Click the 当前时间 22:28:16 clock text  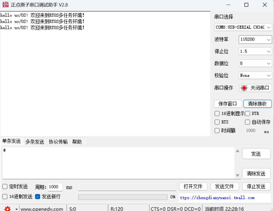(x=224, y=209)
